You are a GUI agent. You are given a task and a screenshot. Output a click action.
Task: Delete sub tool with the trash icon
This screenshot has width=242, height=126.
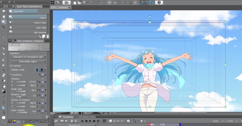click(48, 36)
